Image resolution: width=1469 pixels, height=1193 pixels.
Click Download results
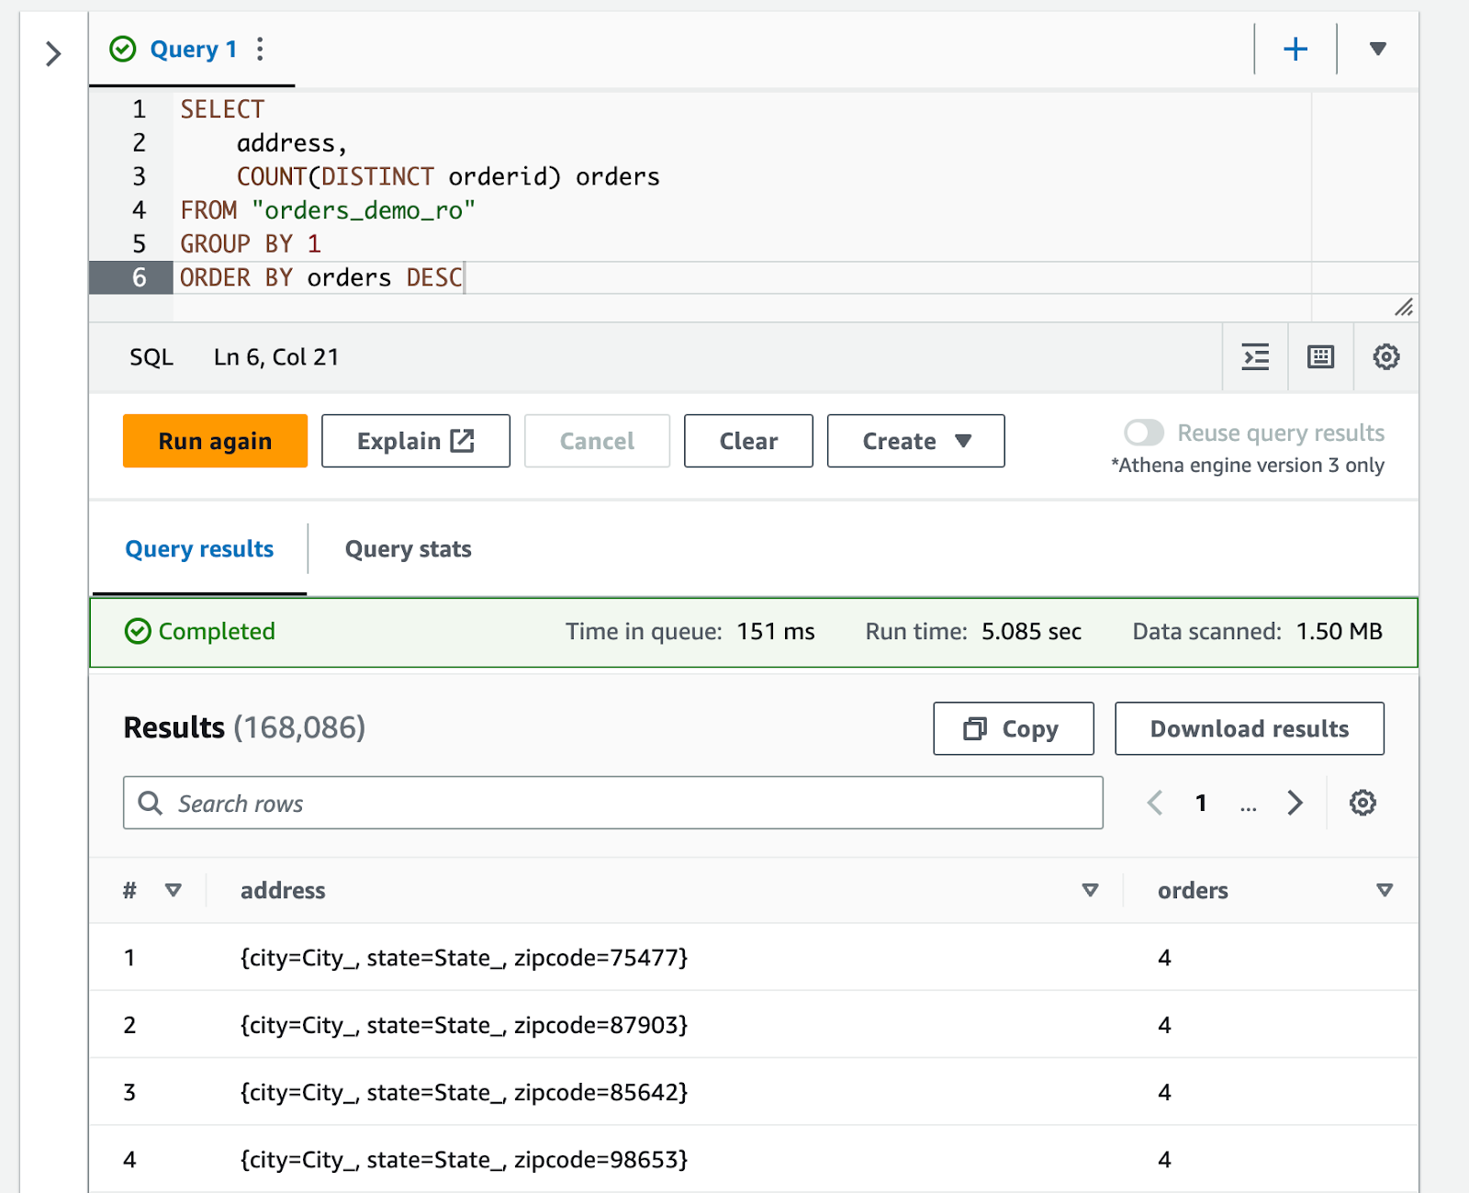coord(1249,728)
